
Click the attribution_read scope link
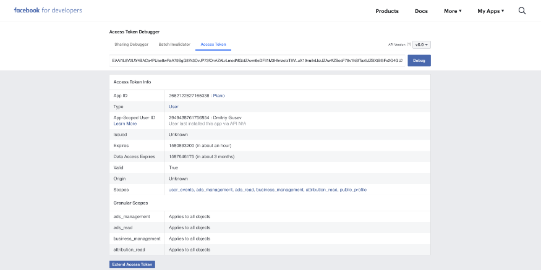(x=322, y=190)
